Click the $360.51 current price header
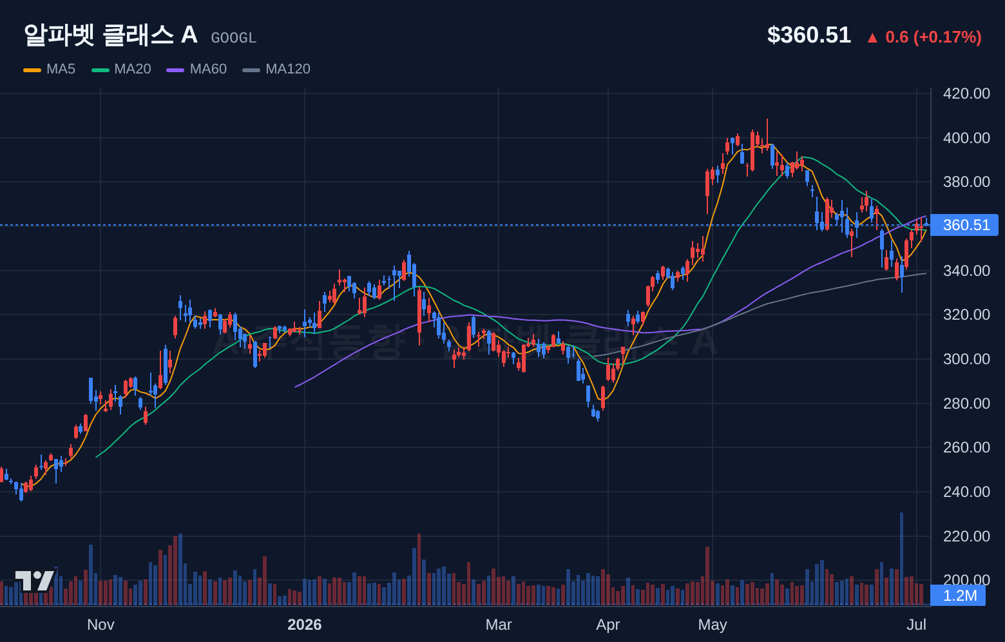Image resolution: width=1005 pixels, height=642 pixels. [x=809, y=35]
